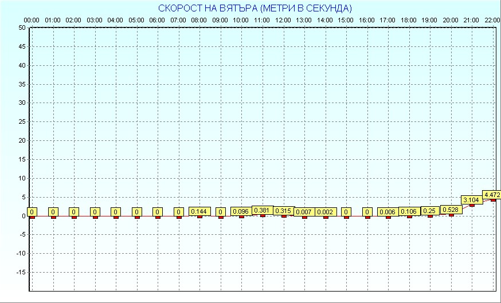This screenshot has width=501, height=303.
Task: Select the 3.104 value label
Action: tap(471, 200)
